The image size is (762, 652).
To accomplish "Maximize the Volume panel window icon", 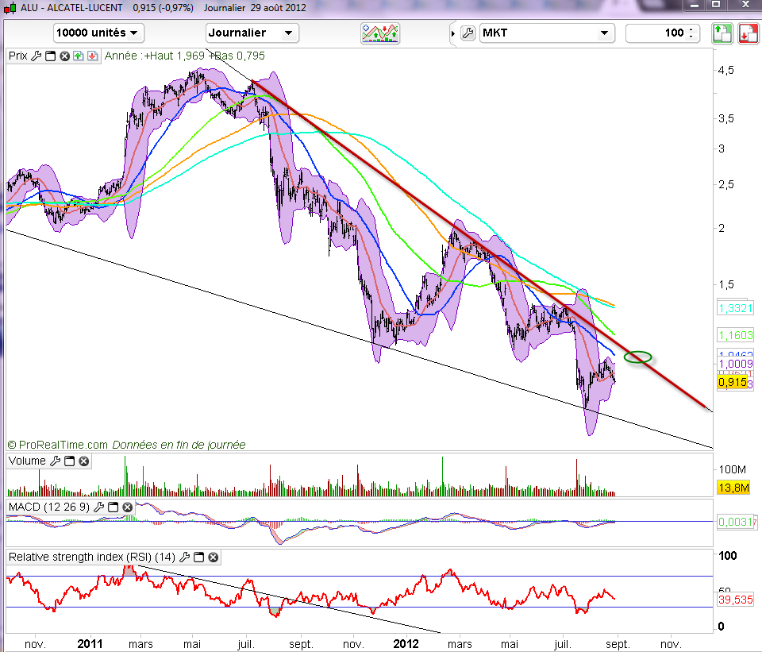I will 69,461.
